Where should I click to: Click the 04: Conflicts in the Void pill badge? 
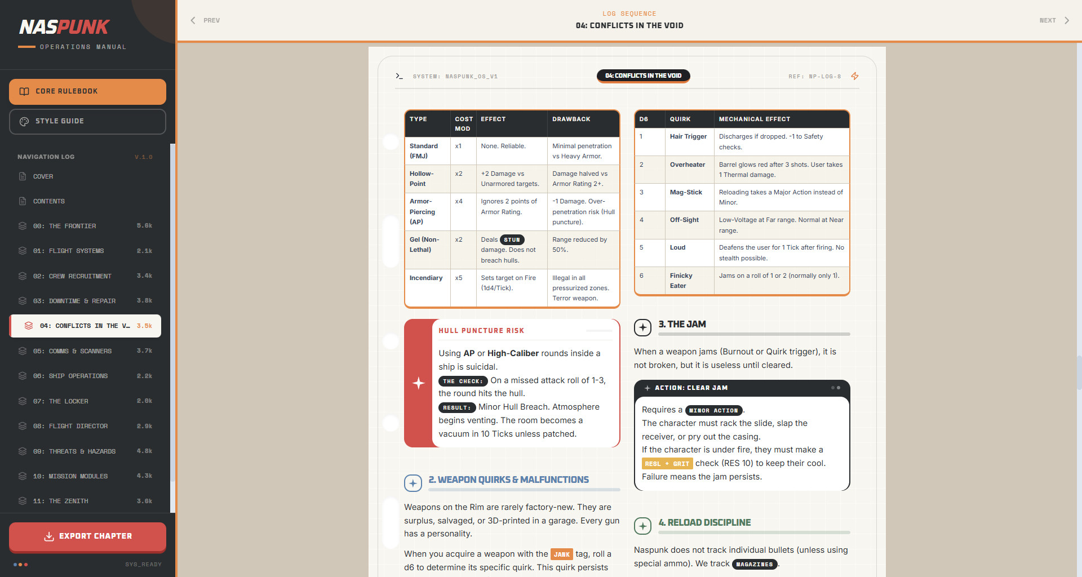point(643,76)
